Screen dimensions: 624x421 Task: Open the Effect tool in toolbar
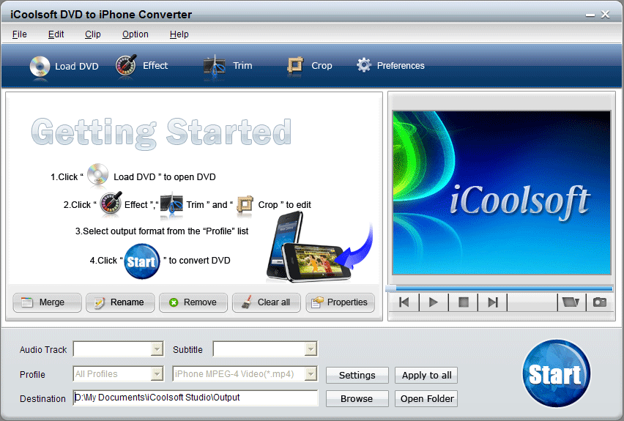(x=141, y=66)
